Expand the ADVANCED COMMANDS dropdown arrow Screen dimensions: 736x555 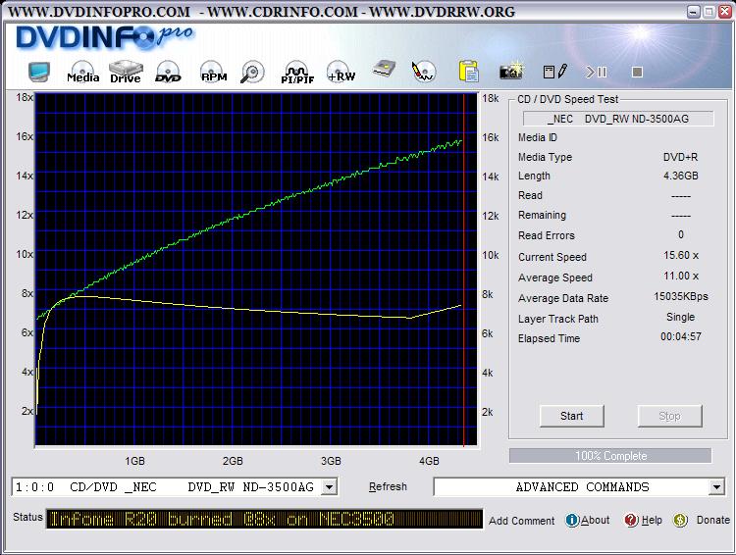click(716, 487)
